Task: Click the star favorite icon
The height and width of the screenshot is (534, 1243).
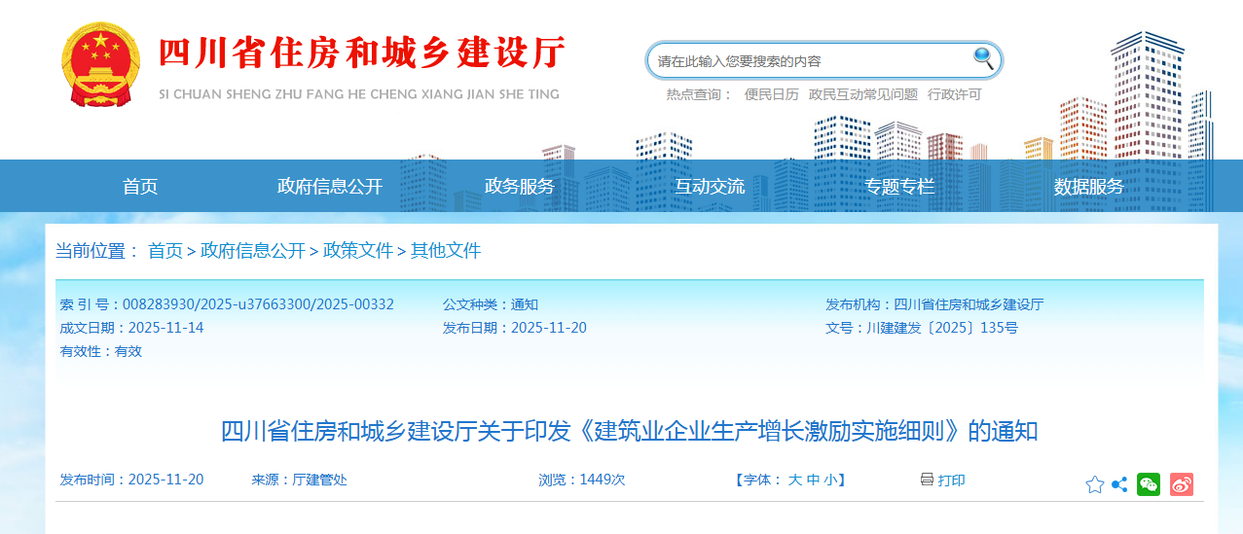Action: [1095, 484]
